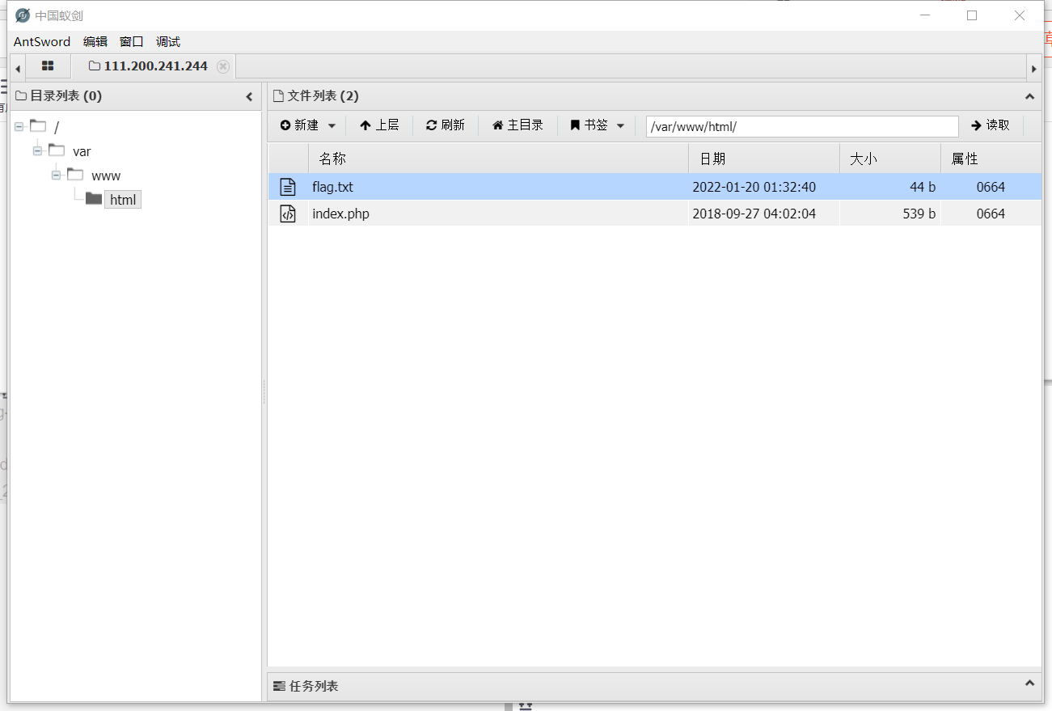Viewport: 1052px width, 711px height.
Task: Select the html folder in the tree
Action: coord(122,199)
